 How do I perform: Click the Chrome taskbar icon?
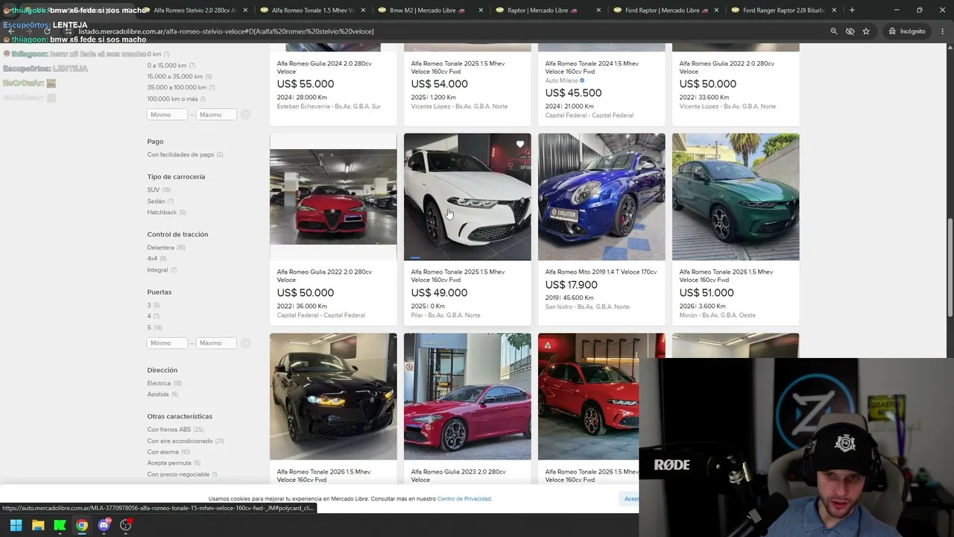pyautogui.click(x=82, y=525)
